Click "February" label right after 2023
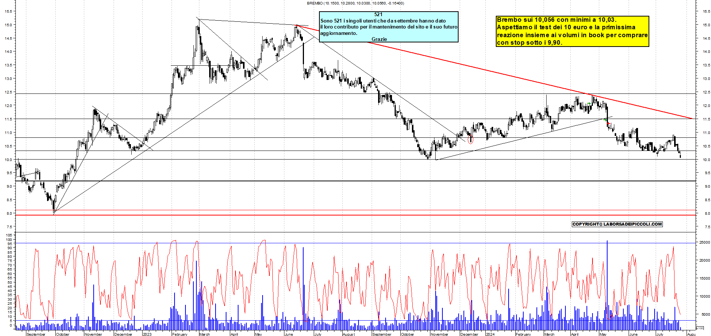Screen dimensions: 711x336 (179, 334)
